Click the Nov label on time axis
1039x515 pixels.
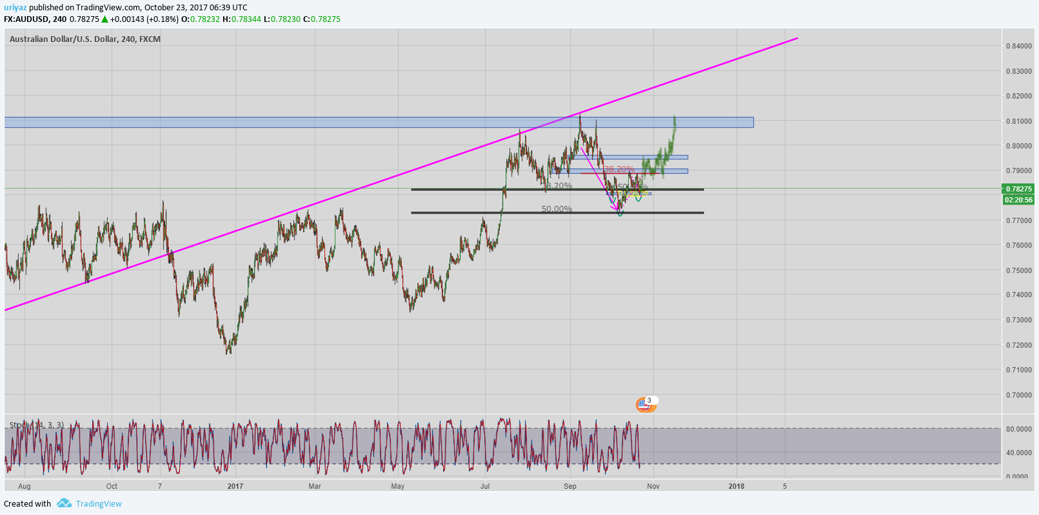(x=653, y=487)
